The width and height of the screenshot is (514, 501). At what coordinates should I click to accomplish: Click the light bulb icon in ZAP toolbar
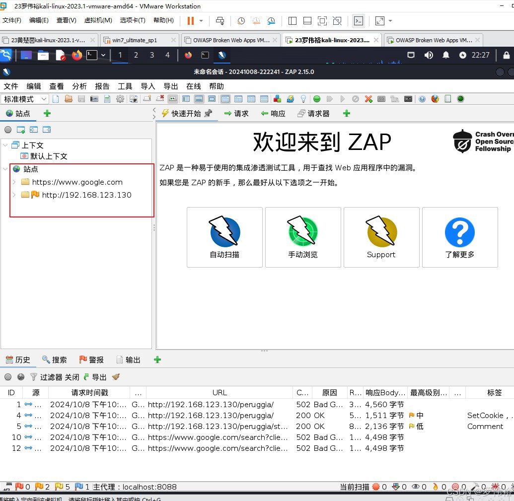coord(303,99)
